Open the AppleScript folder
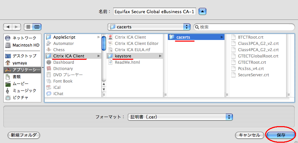 [73, 37]
